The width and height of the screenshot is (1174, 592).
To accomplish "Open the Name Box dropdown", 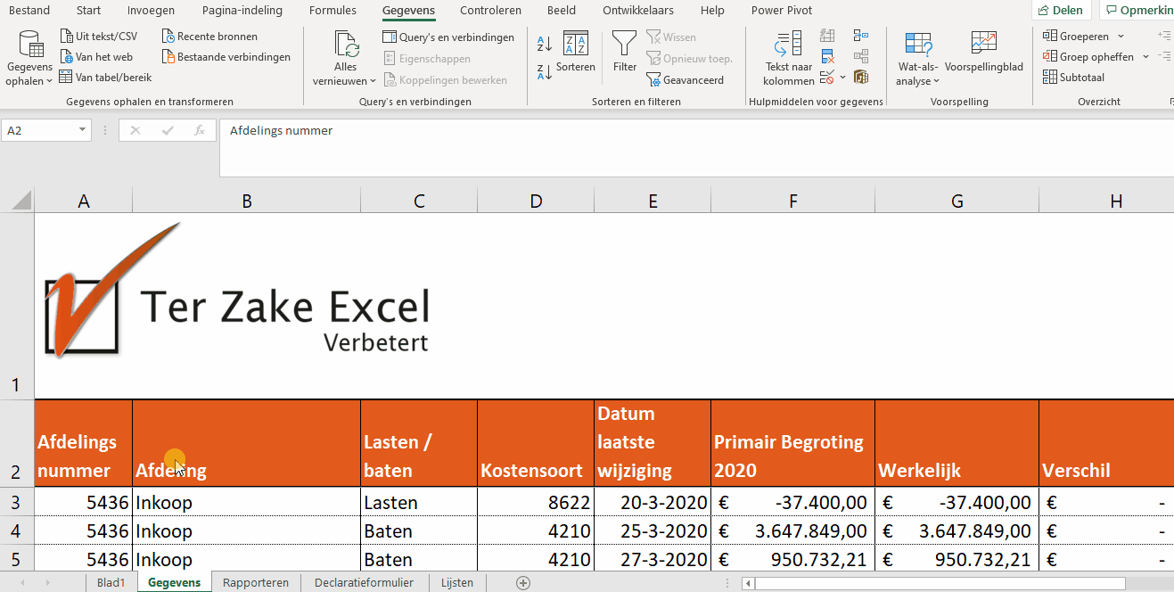I will tap(83, 130).
